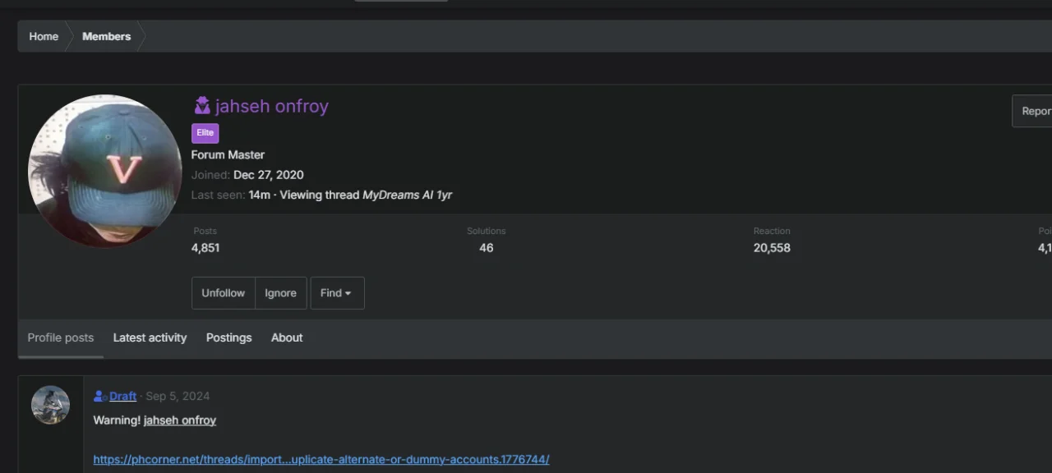Click the Posts count 4,851

click(205, 248)
